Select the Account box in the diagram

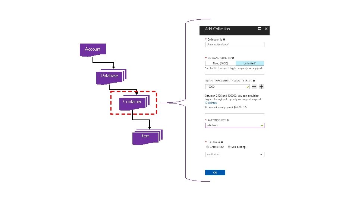[x=93, y=50]
